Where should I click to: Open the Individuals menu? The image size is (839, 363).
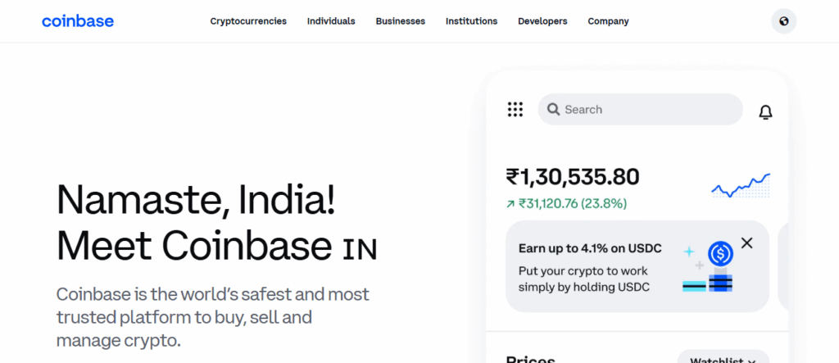[331, 21]
